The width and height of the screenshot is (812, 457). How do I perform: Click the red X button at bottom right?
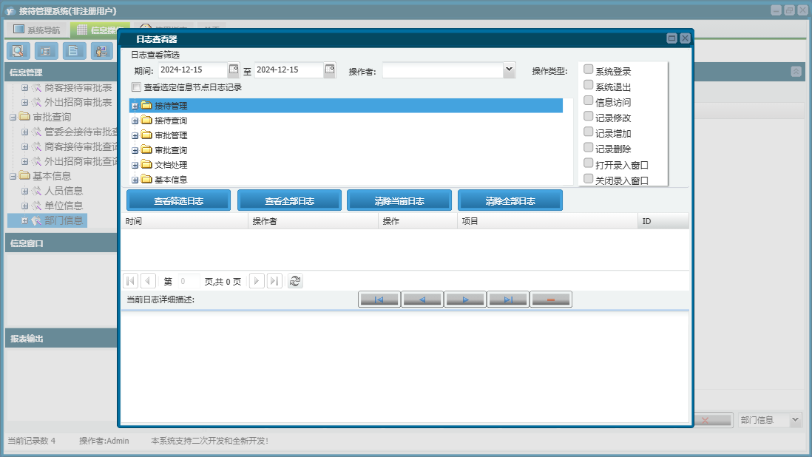706,420
